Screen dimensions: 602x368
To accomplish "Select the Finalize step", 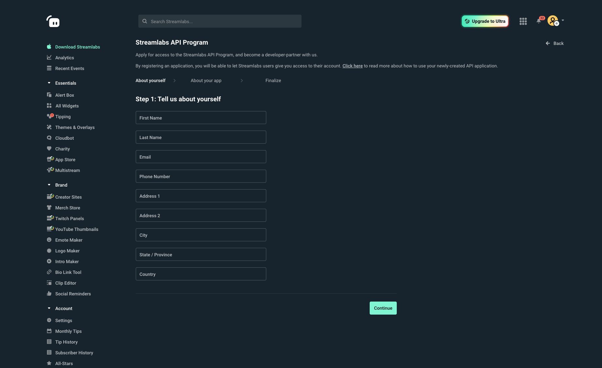I will 273,80.
